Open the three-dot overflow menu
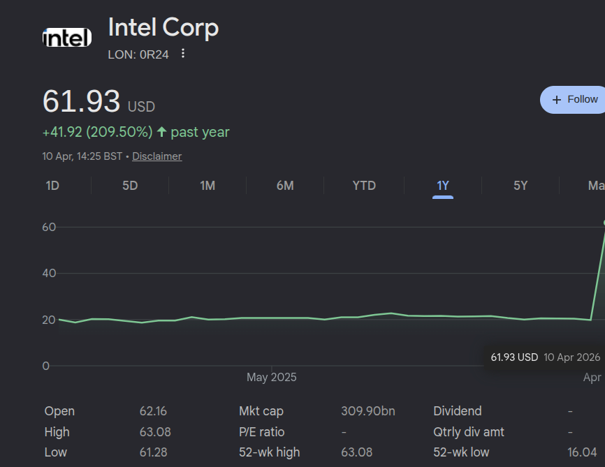Viewport: 605px width, 467px height. 182,53
